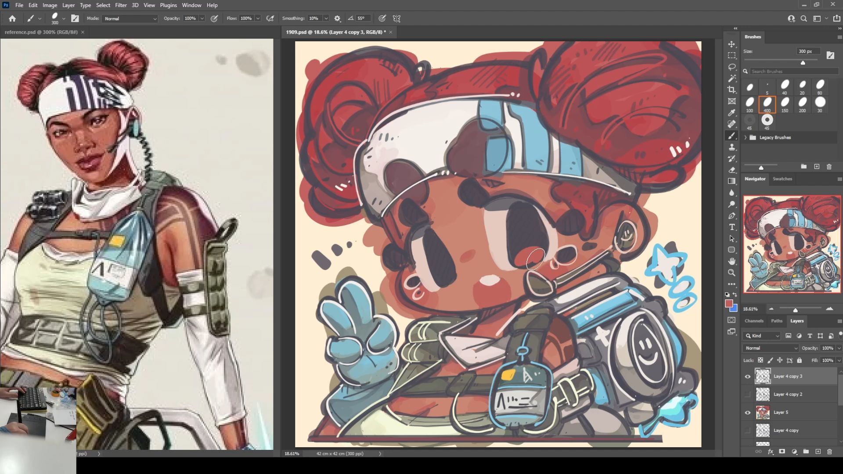Open brush preset picker dropdown
Viewport: 843px width, 474px height.
click(x=64, y=18)
